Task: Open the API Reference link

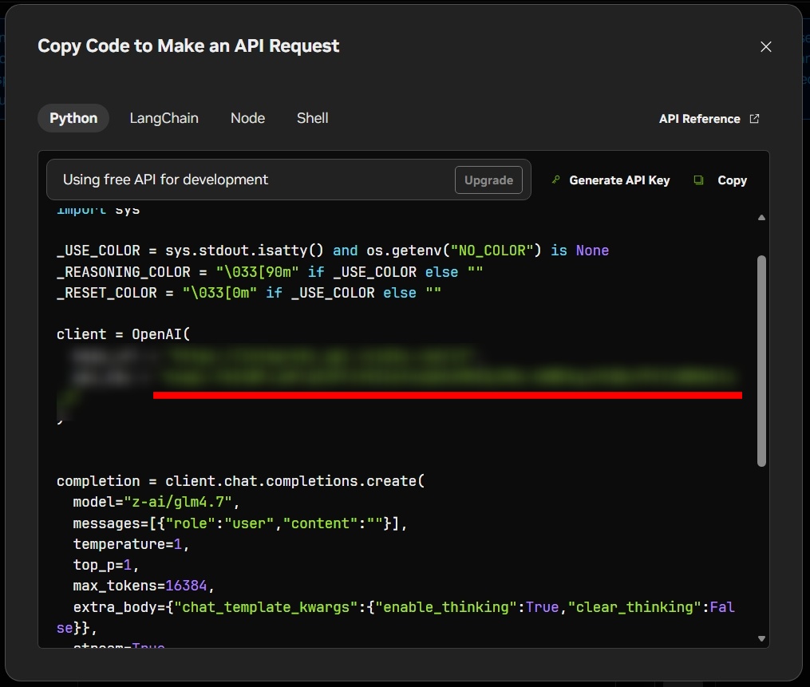Action: 699,119
